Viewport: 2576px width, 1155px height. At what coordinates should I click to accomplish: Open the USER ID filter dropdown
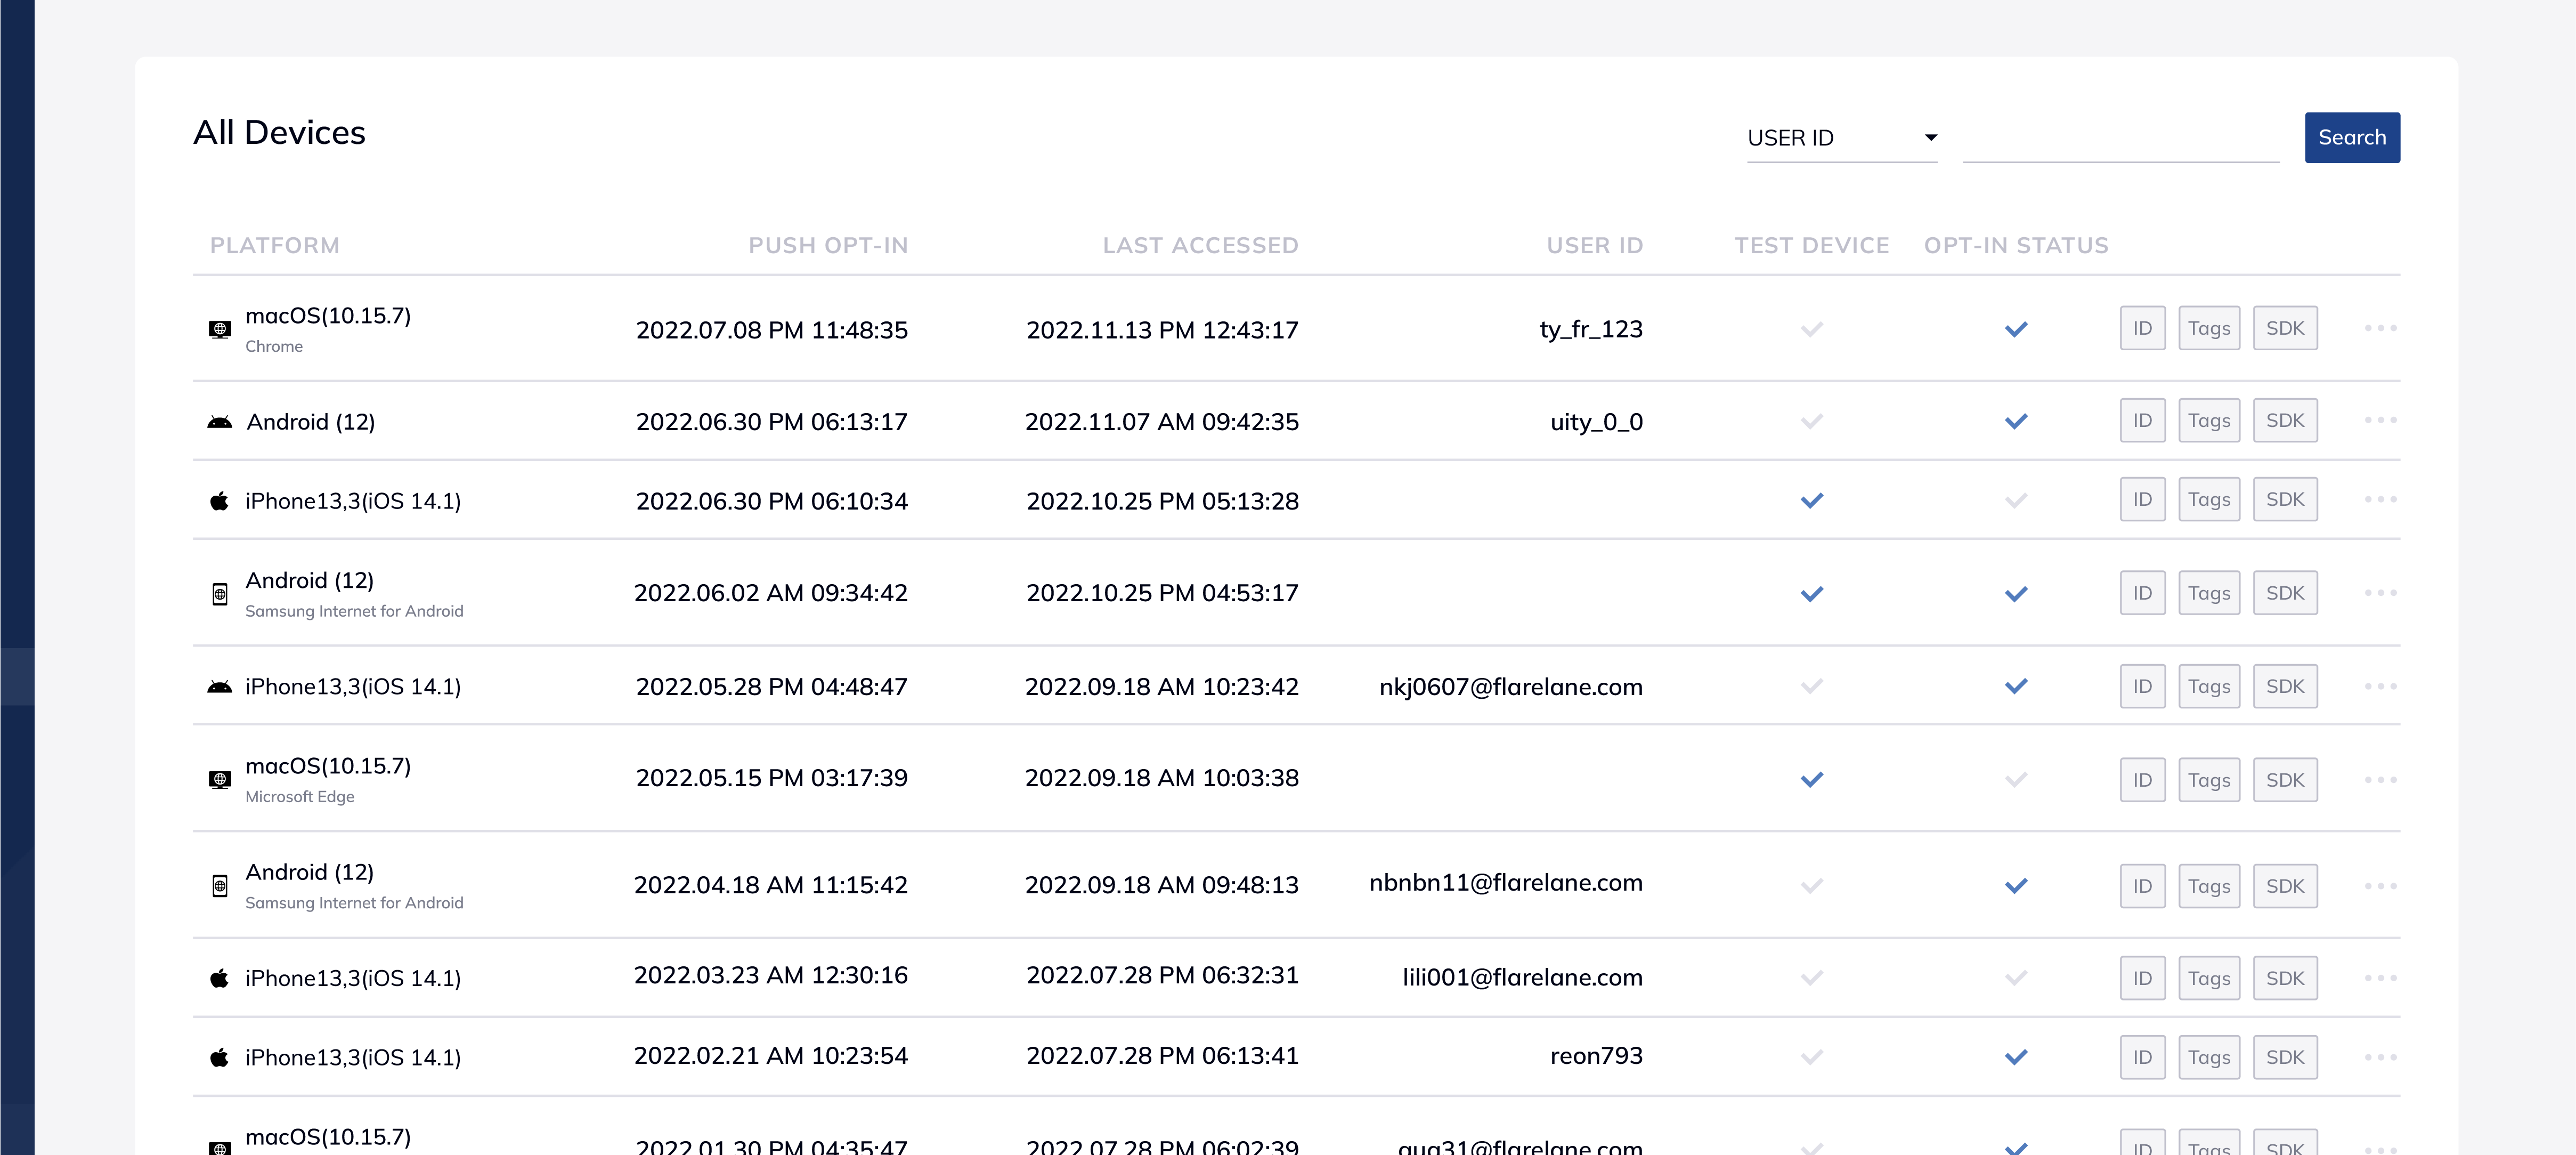(1842, 138)
